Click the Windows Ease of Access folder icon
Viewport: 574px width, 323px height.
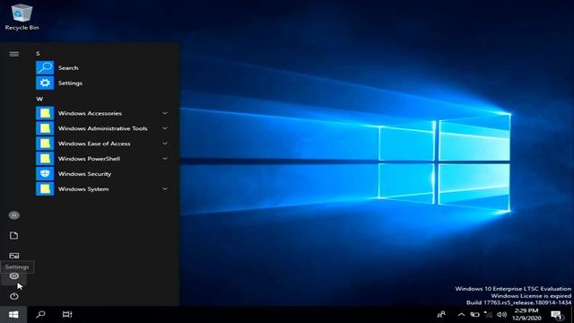45,144
